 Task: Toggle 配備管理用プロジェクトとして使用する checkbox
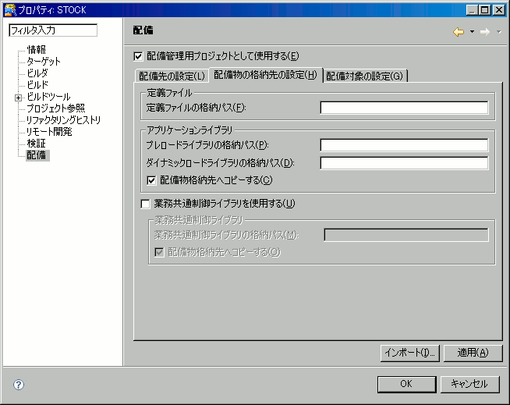click(x=138, y=56)
